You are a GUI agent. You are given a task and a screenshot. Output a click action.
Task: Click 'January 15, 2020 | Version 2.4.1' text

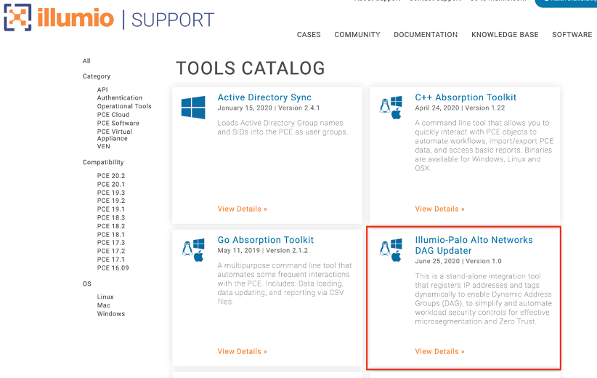269,108
